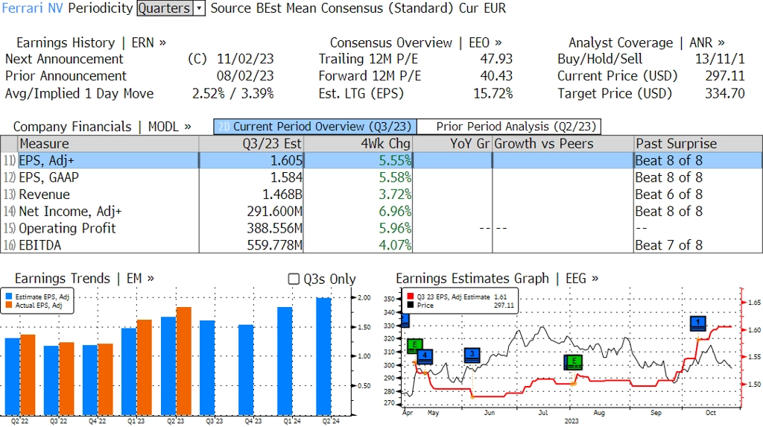
Task: Select the green E marker between July and August
Action: click(x=573, y=361)
